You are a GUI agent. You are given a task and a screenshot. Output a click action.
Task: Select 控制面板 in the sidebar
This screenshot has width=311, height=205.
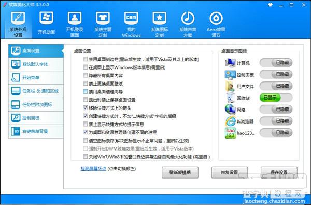(x=36, y=118)
